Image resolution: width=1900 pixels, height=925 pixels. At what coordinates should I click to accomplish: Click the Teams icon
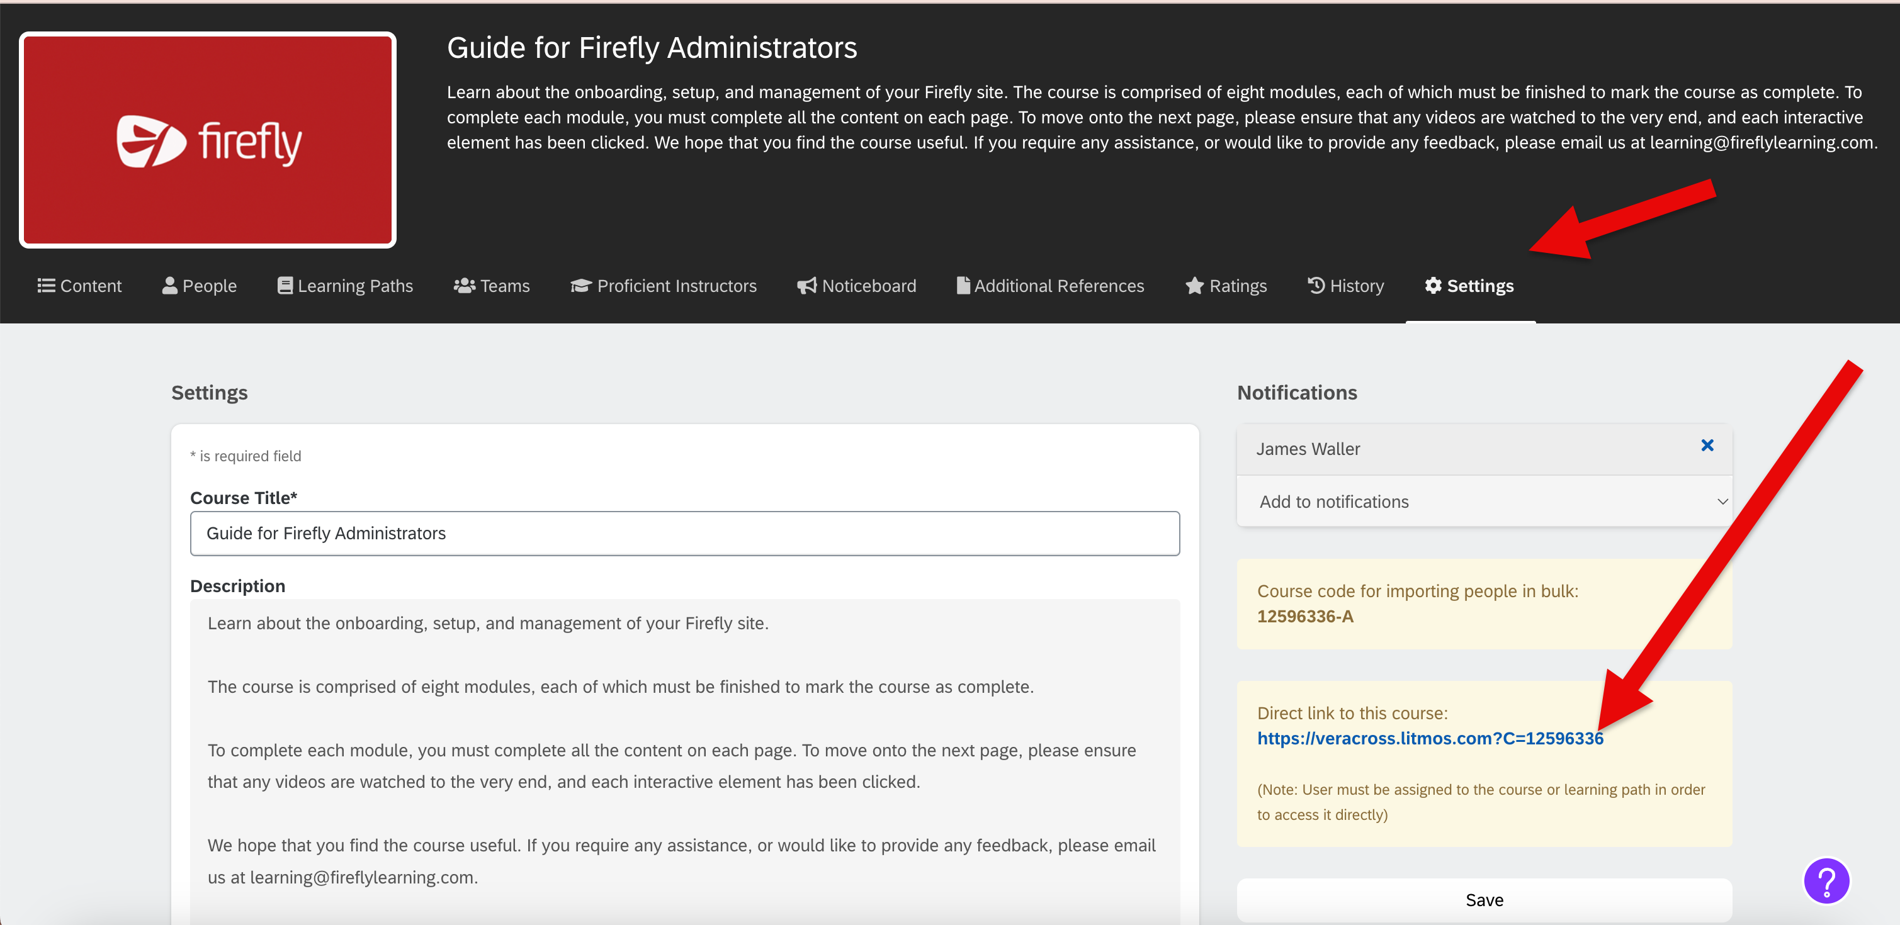point(463,285)
